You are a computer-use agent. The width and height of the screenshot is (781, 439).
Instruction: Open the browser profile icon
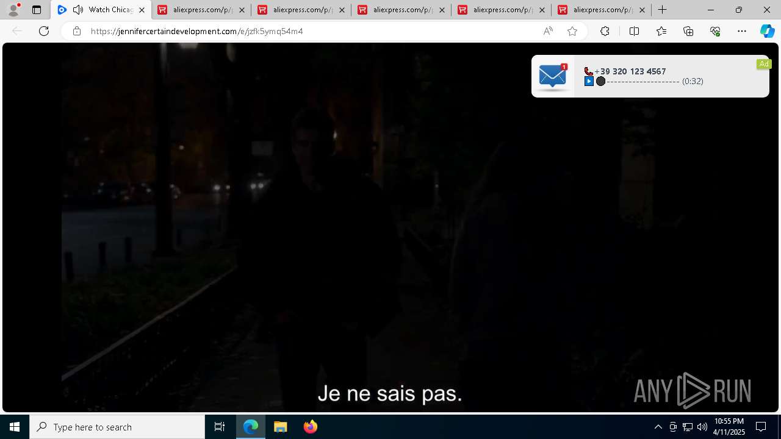pos(13,10)
